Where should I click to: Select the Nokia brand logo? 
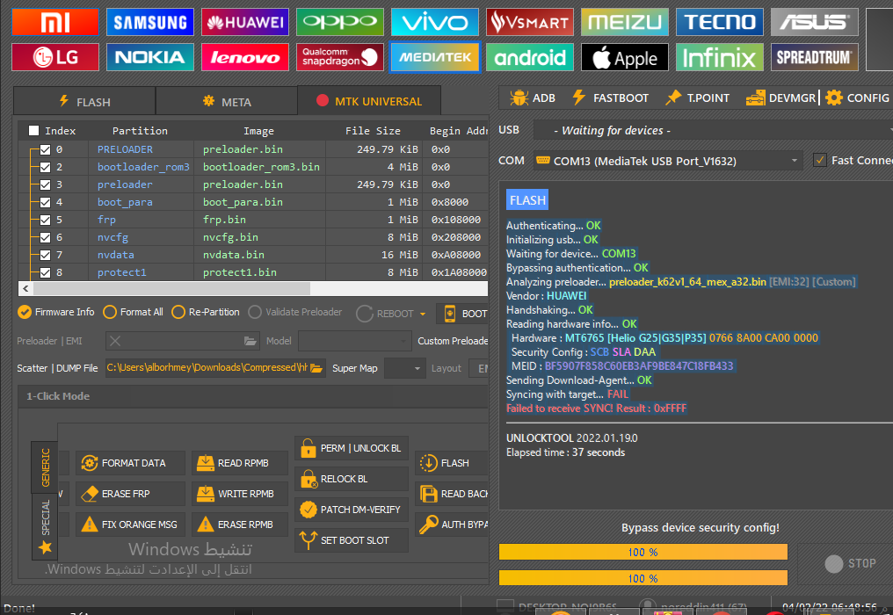point(149,57)
